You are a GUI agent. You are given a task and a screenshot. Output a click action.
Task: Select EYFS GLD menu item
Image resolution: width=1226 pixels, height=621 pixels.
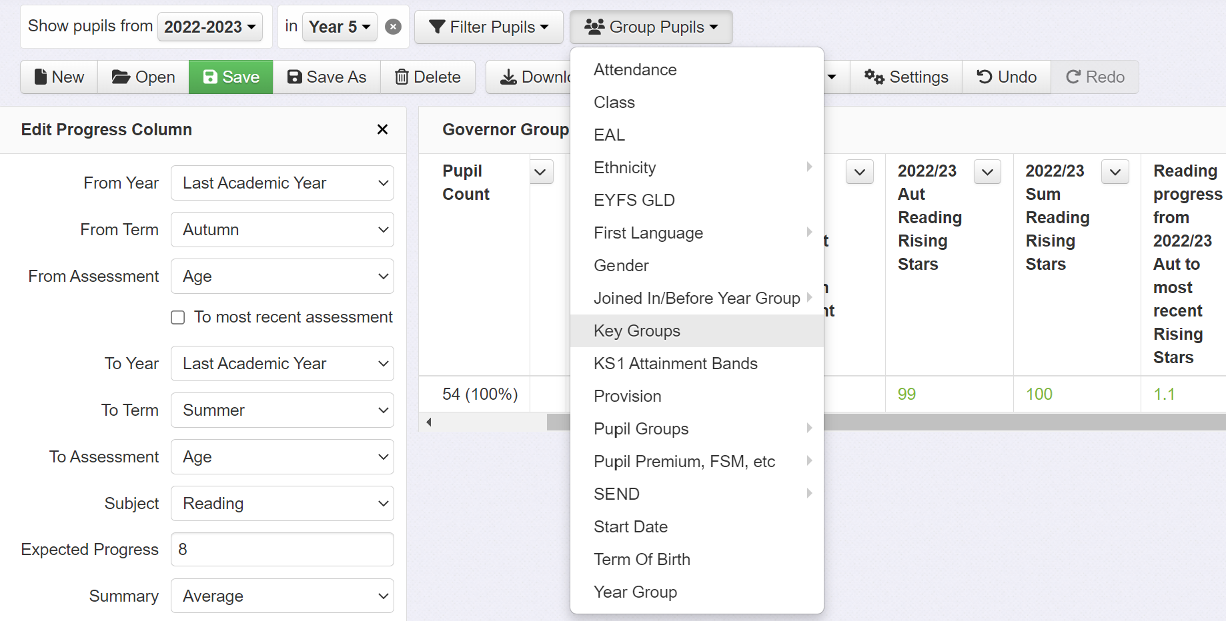[x=697, y=201]
